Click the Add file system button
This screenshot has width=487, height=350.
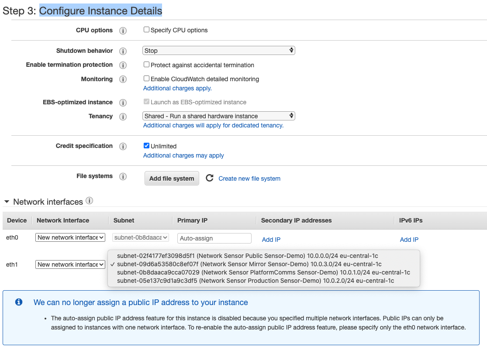coord(172,178)
